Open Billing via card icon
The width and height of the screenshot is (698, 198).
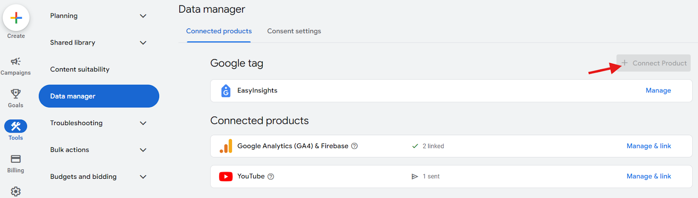[16, 159]
